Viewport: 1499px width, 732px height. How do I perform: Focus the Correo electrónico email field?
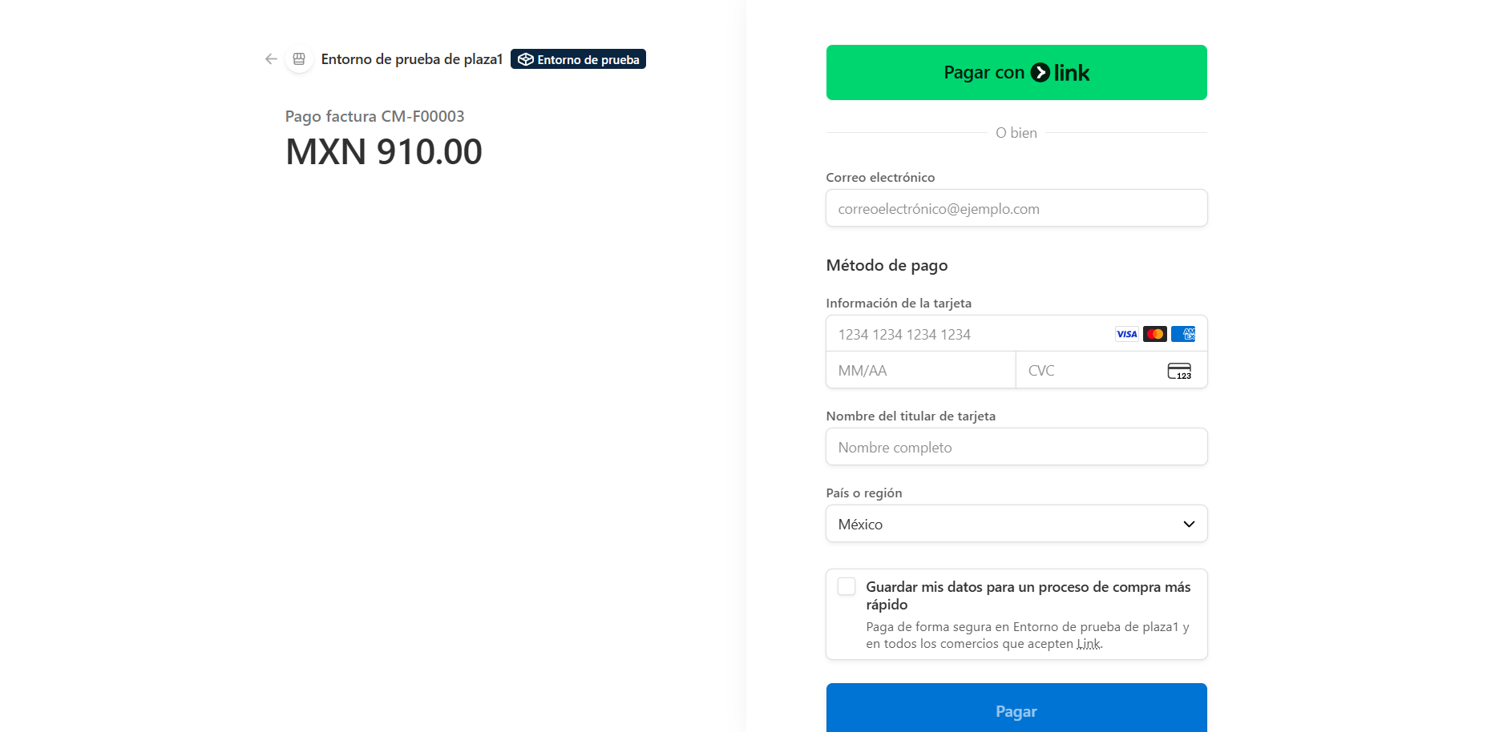1016,208
